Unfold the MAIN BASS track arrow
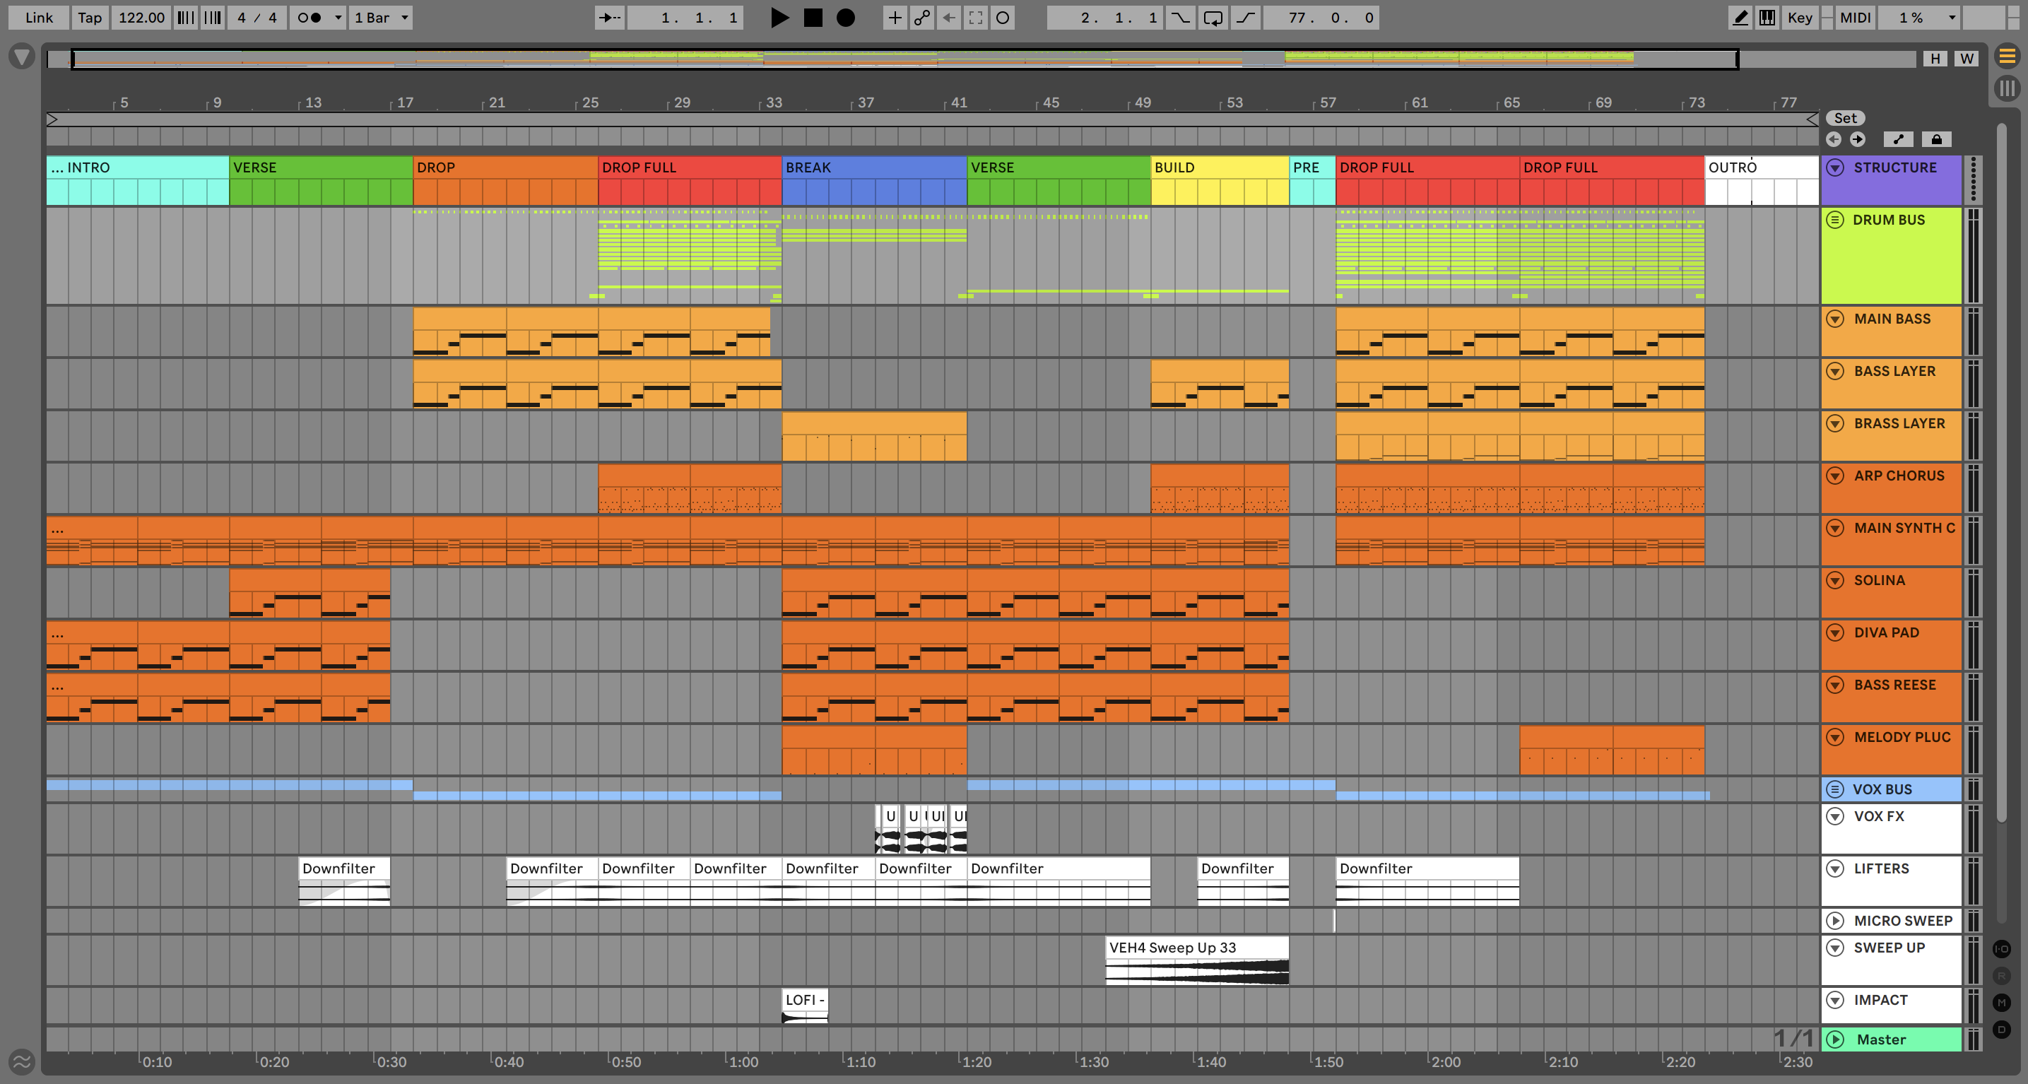The image size is (2028, 1084). point(1835,319)
